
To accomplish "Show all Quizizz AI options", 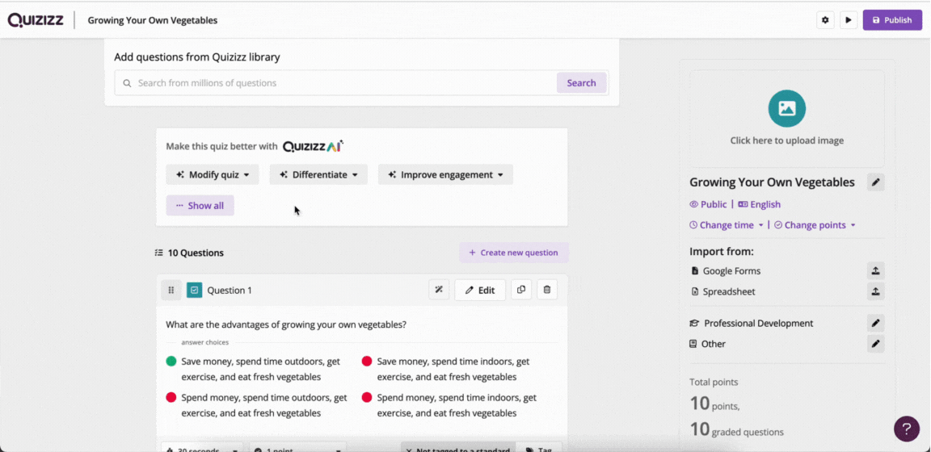I will (x=200, y=205).
